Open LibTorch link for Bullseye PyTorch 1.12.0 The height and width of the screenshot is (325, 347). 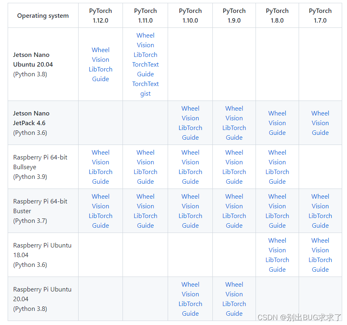click(100, 172)
